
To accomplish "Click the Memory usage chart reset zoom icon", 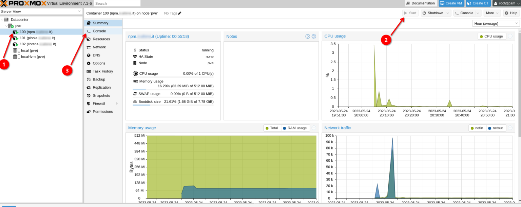I will click(314, 128).
